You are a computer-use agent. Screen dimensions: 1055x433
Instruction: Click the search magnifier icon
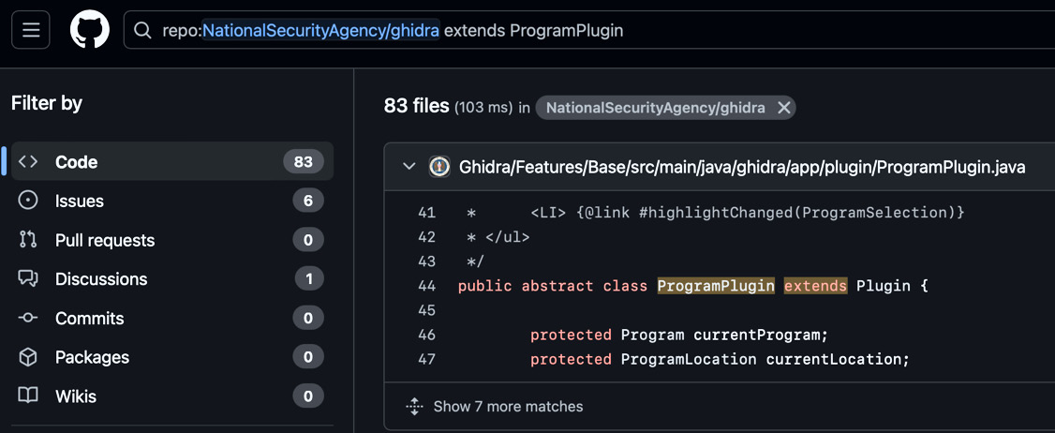pos(142,31)
